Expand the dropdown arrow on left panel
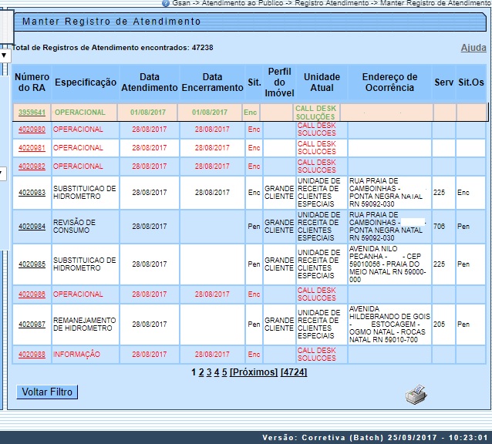The image size is (492, 444). point(4,55)
